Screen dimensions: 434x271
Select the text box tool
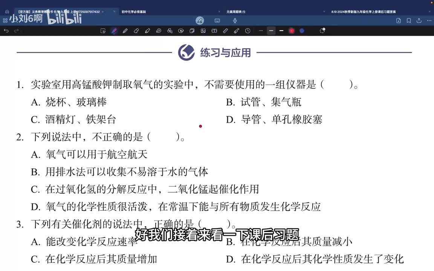pos(214,31)
